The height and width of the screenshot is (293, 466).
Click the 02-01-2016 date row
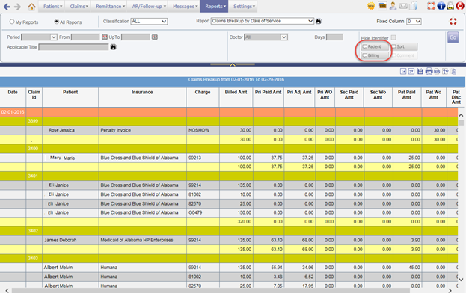tap(229, 112)
